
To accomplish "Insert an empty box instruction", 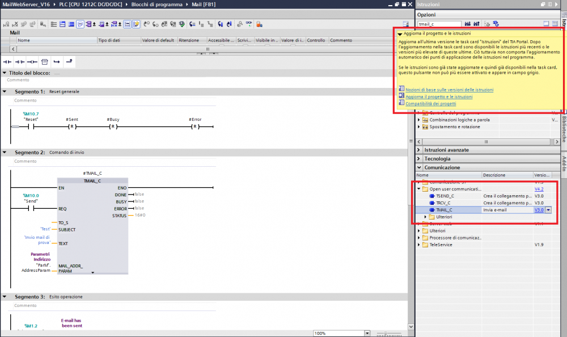I will (45, 61).
